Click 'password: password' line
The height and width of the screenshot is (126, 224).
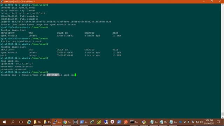pos(13,69)
